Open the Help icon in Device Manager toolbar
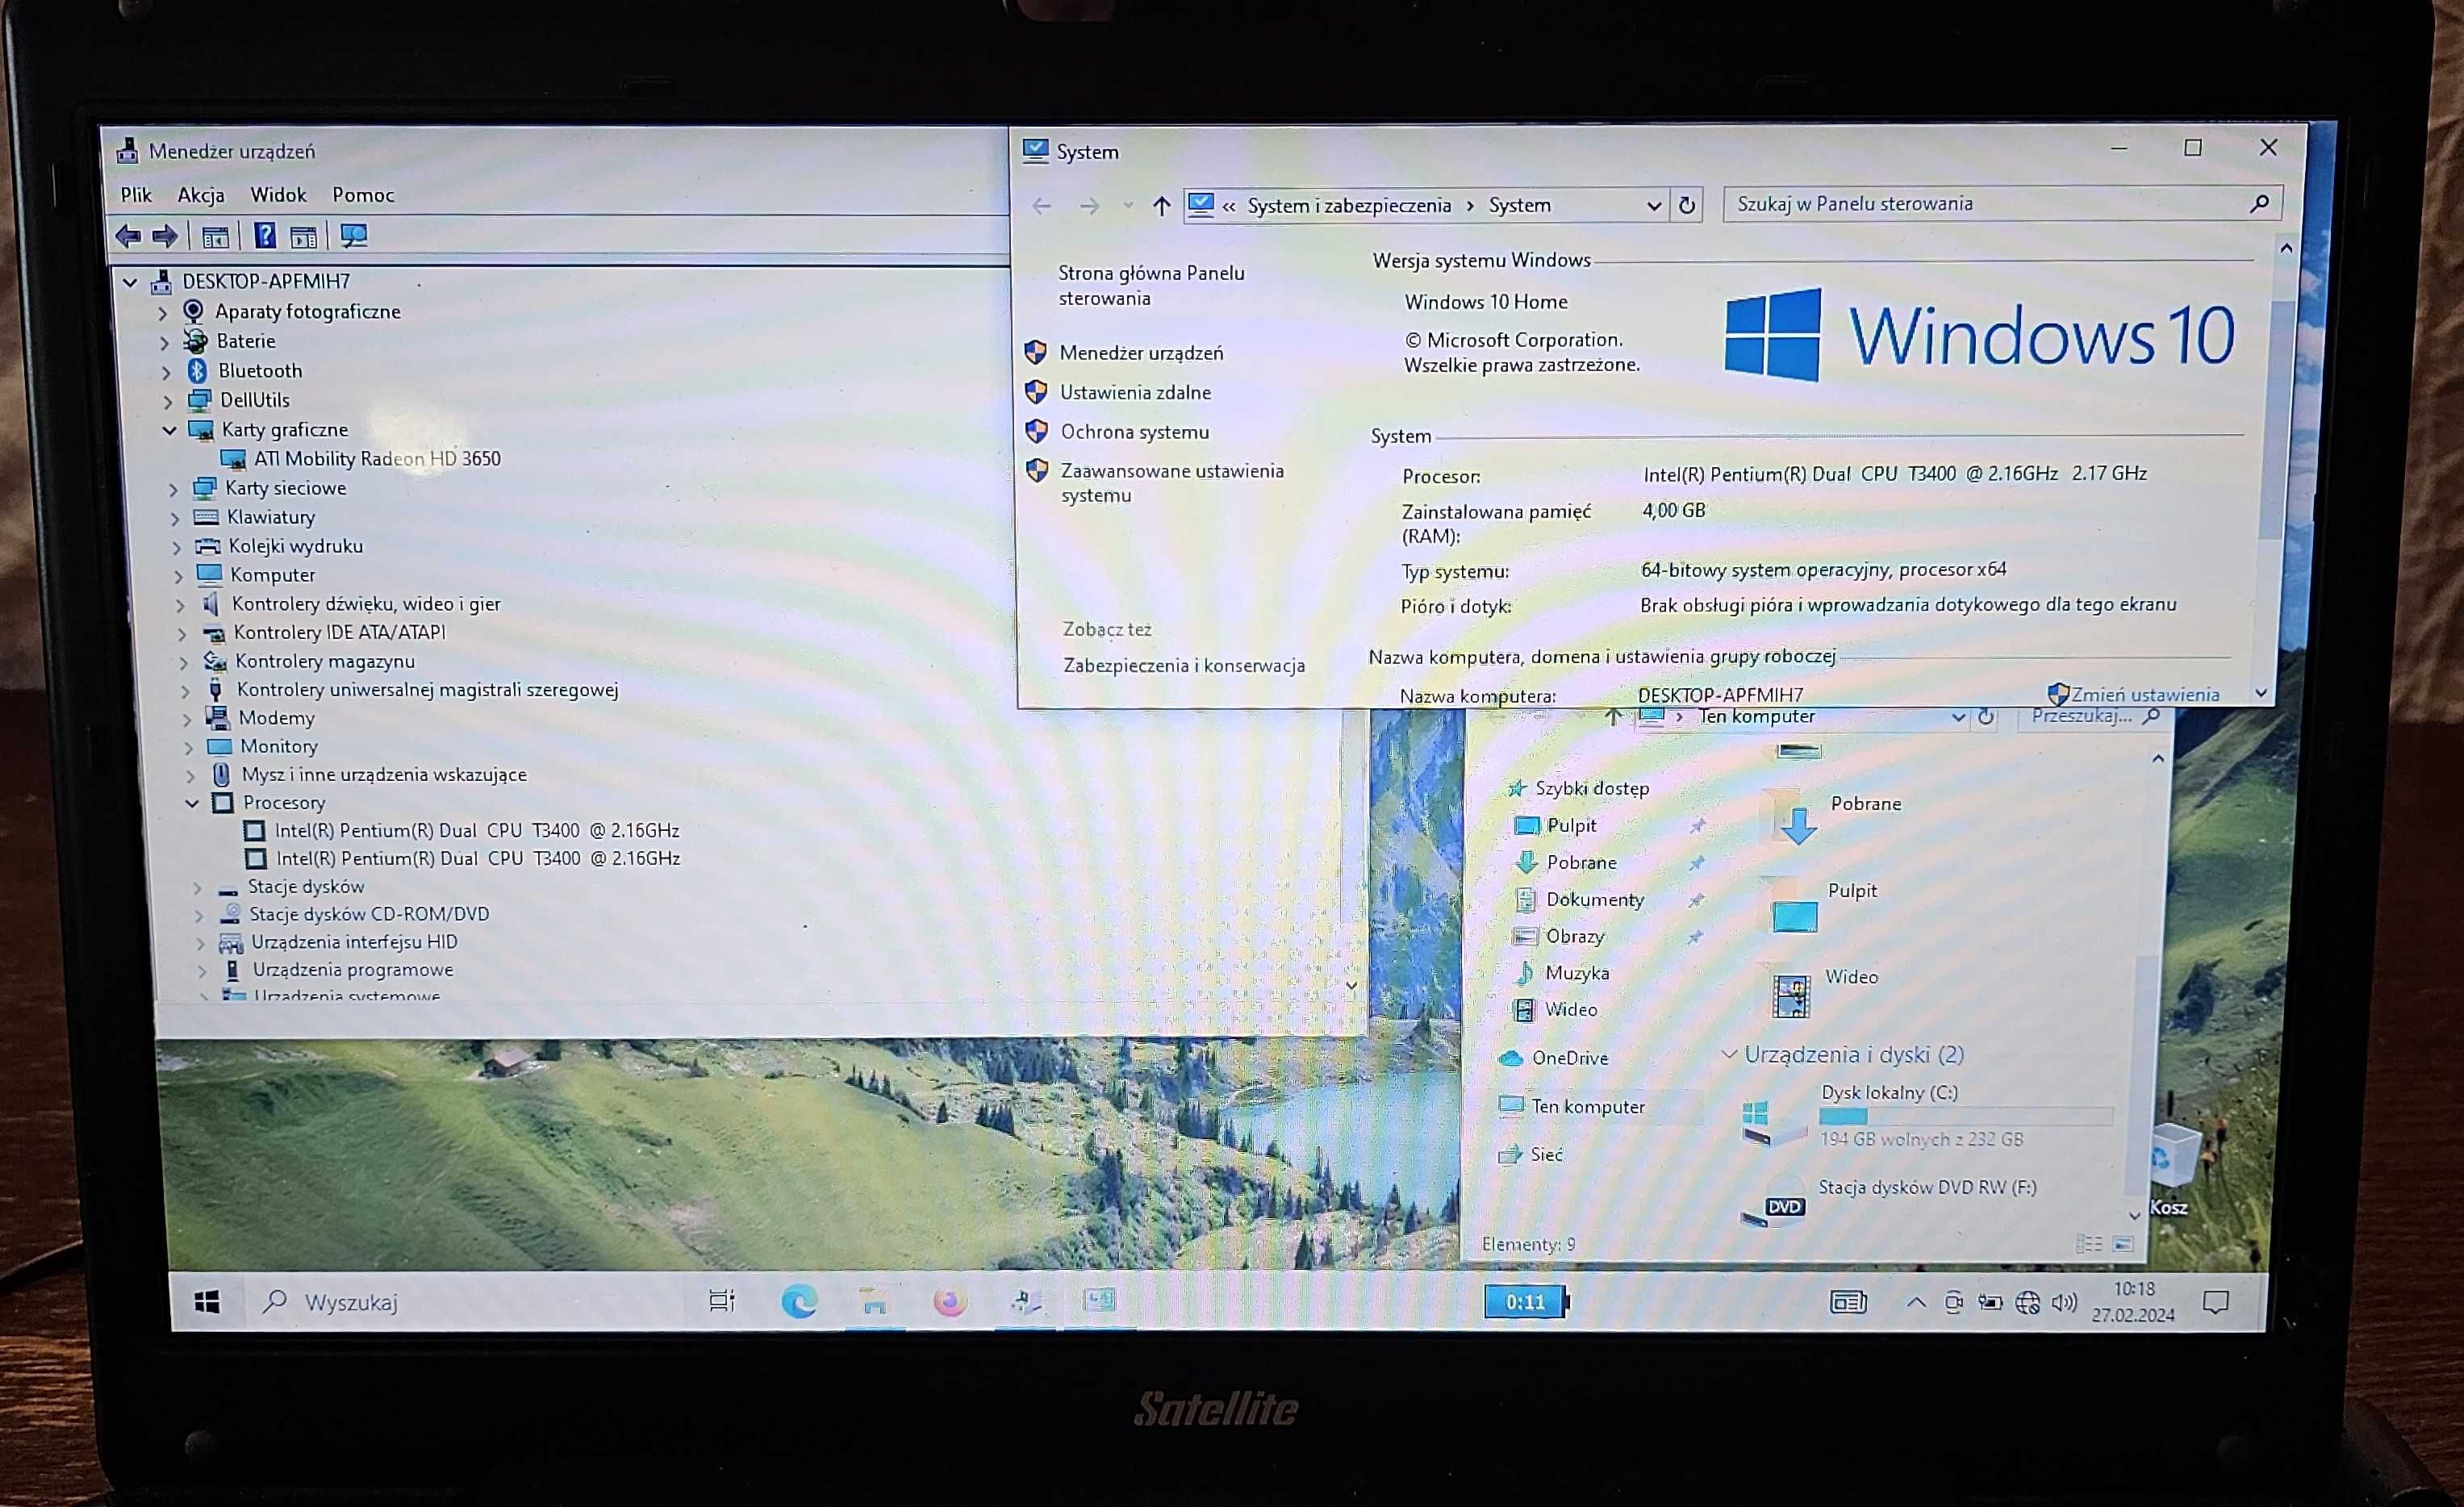 coord(264,236)
